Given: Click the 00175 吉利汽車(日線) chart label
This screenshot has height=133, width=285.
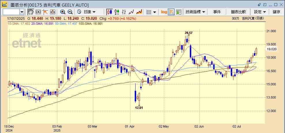Looking at the screenshot, I should pyautogui.click(x=248, y=18).
